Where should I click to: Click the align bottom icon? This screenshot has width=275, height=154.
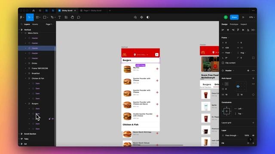pos(248,30)
